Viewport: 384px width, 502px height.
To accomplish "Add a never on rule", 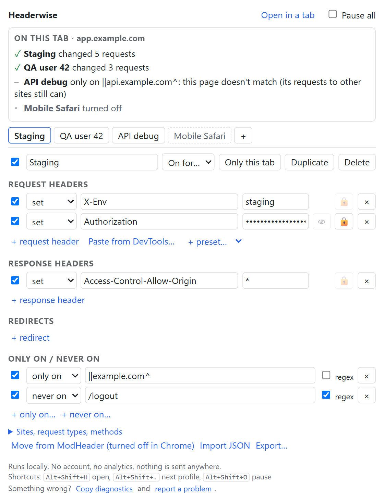I will pyautogui.click(x=86, y=414).
